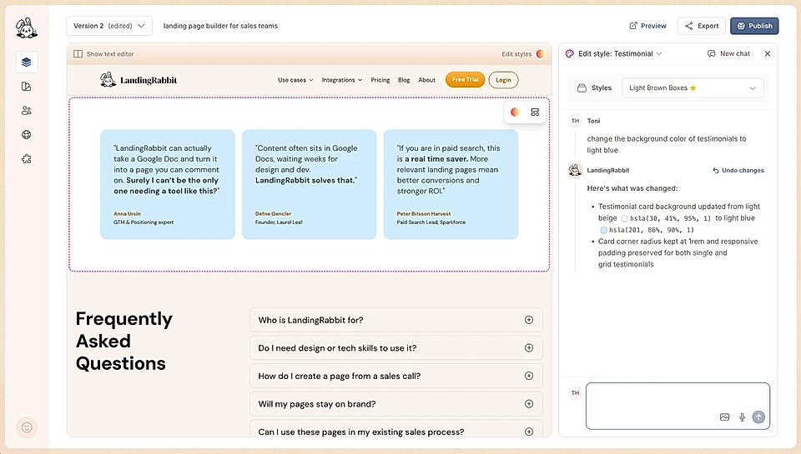This screenshot has height=454, width=801.
Task: Click Undo changes link
Action: 738,171
